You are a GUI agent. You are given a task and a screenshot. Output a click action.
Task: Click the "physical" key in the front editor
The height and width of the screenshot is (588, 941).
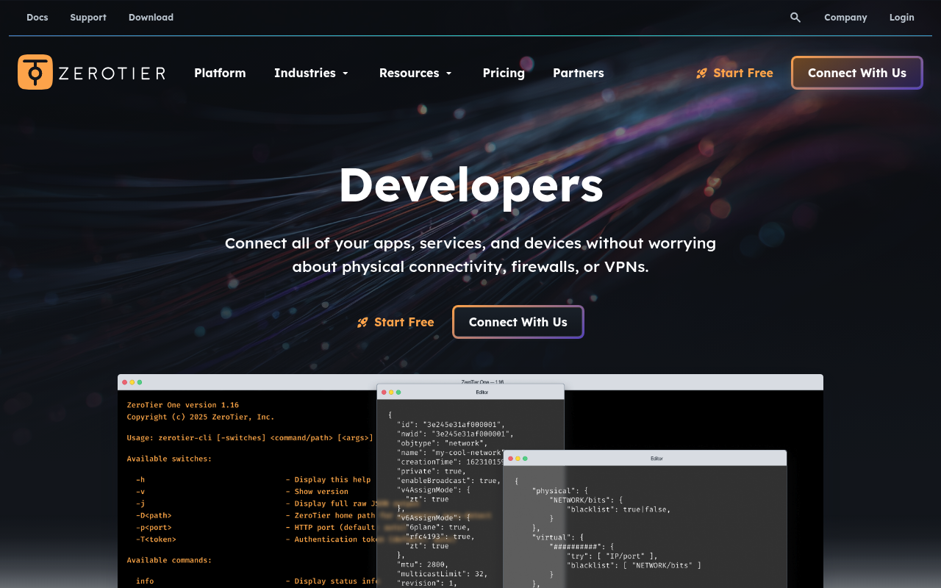554,490
